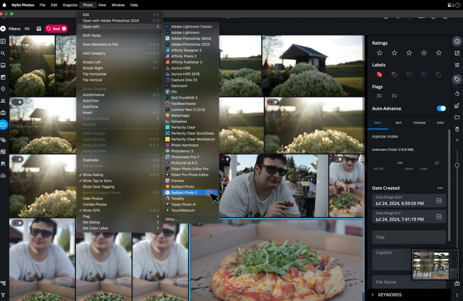Set the second flag icon

pyautogui.click(x=394, y=96)
